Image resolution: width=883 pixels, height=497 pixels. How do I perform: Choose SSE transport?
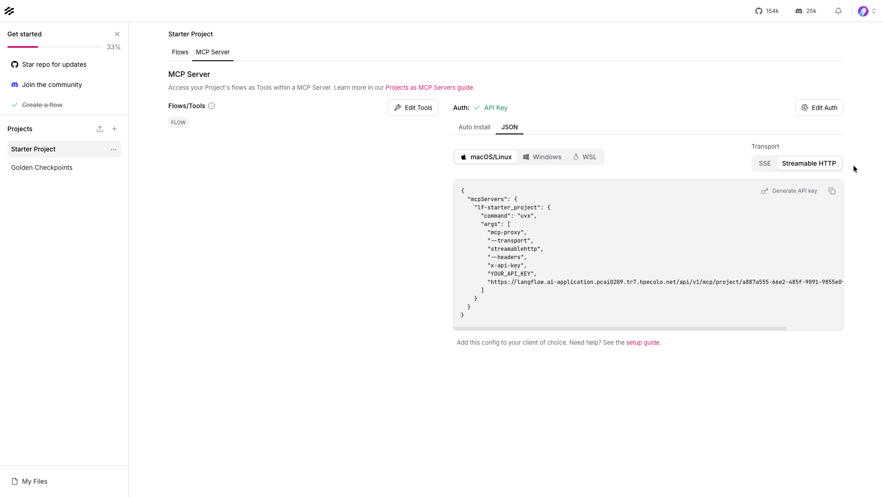(765, 163)
